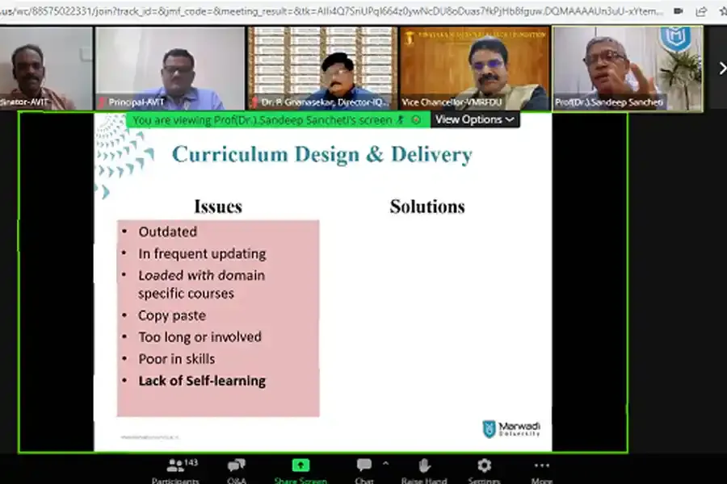Expand the chat options caret
Screen dimensions: 727x484
(385, 463)
